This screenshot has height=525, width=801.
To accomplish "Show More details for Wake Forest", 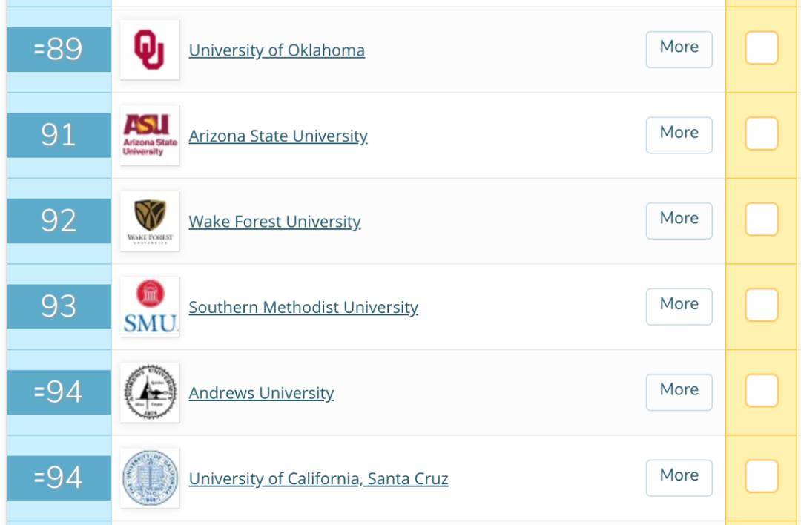I will [679, 220].
